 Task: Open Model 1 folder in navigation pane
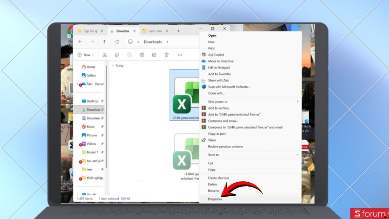tap(89, 152)
